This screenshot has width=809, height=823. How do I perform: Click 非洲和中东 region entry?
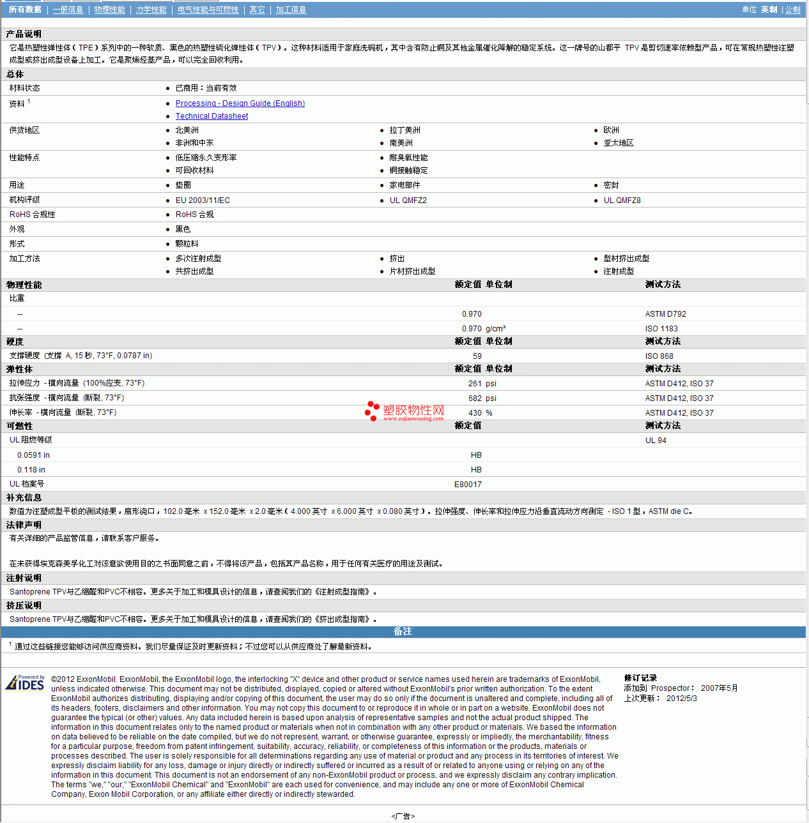195,143
